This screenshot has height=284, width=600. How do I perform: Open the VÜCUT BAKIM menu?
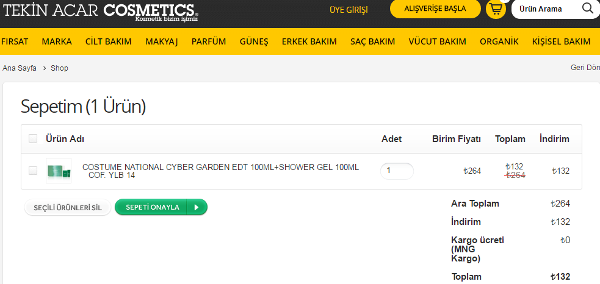point(438,41)
